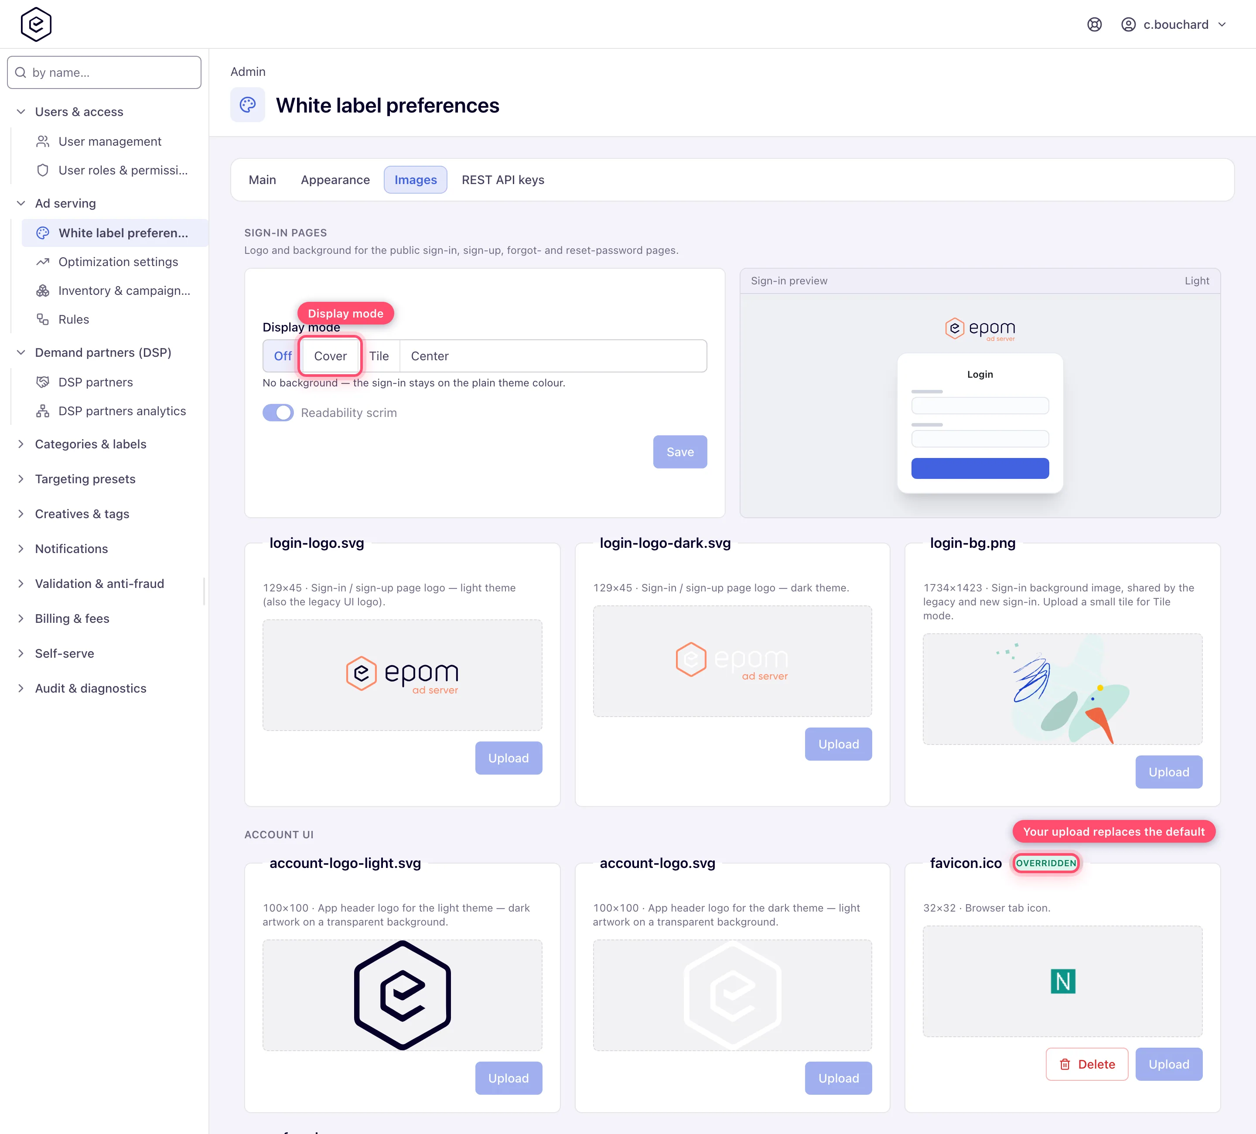Click the by name search field

pos(104,72)
